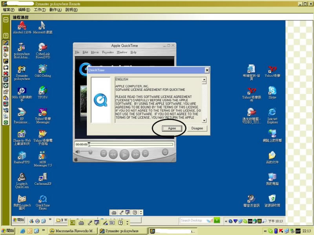The width and height of the screenshot is (314, 235).
Task: Expand the left sidebar chevron at its top
Action: tap(6, 20)
